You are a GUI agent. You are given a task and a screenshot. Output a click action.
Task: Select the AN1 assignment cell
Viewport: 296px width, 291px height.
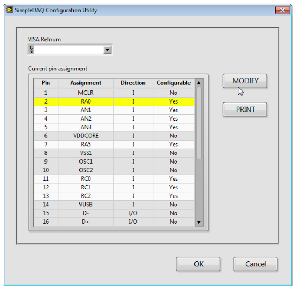pos(86,110)
